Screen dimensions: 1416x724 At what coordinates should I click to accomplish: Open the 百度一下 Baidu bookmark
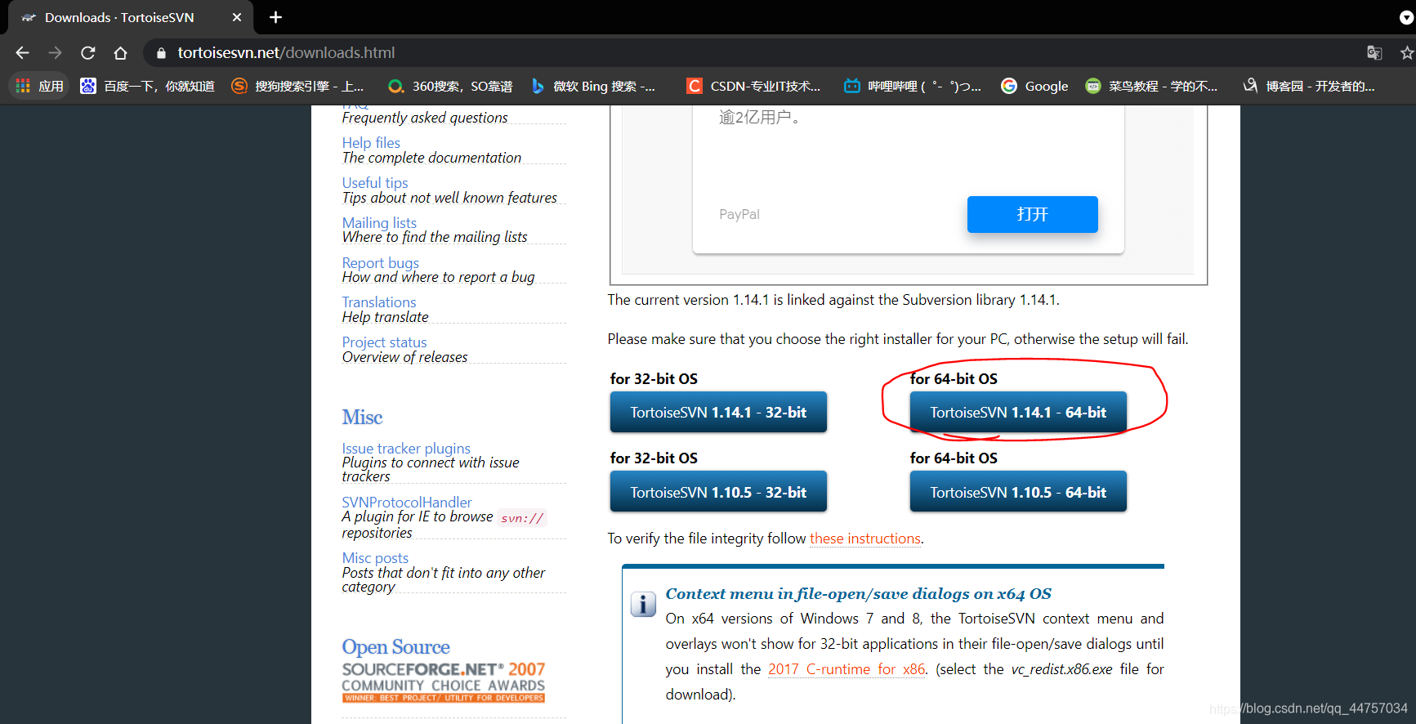click(x=147, y=86)
